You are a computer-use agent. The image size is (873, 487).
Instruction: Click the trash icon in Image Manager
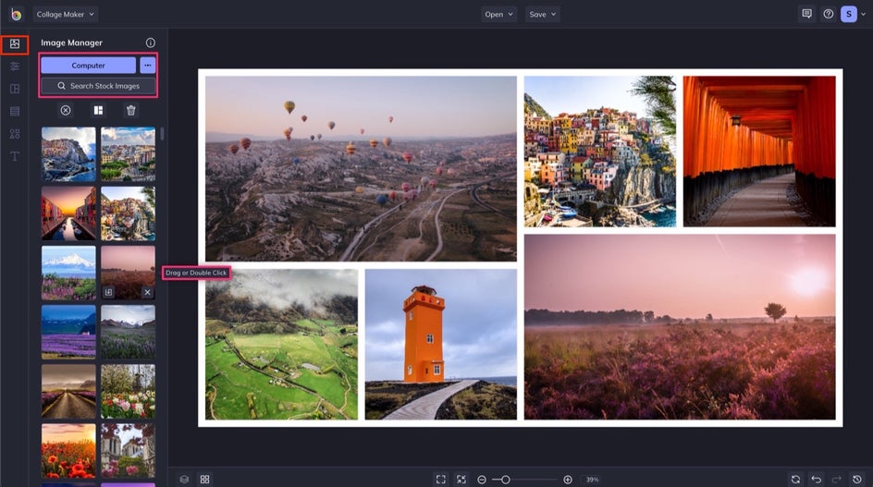(x=131, y=110)
